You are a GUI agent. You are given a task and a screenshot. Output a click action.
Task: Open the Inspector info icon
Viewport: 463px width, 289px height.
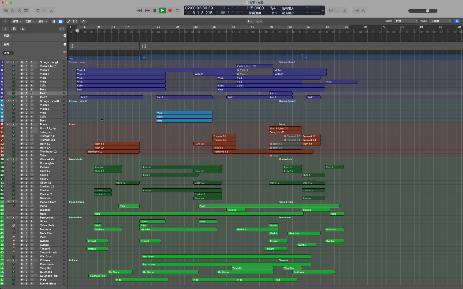point(13,10)
